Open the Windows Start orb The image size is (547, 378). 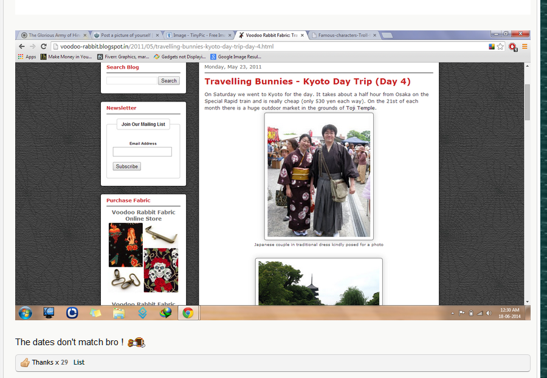(x=25, y=313)
